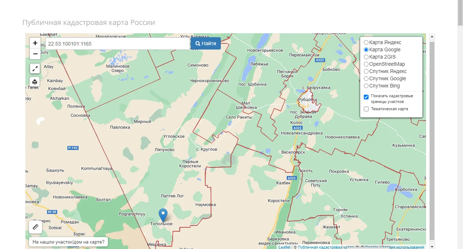Screen dimensions: 463x249
Task: Focus the cadastral number search field
Action: pos(118,44)
